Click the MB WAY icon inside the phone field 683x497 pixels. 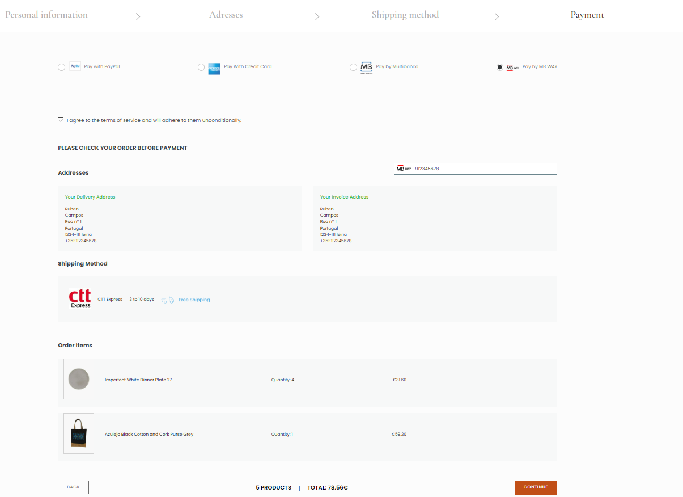[x=404, y=169]
